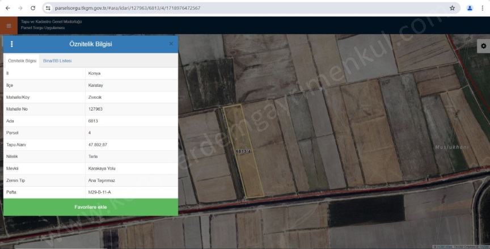Open the map settings gear icon
The width and height of the screenshot is (490, 249).
483,46
